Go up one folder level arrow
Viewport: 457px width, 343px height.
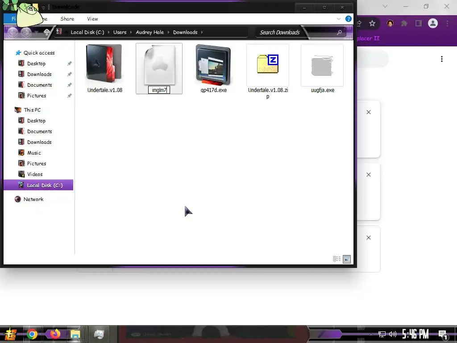click(x=46, y=32)
